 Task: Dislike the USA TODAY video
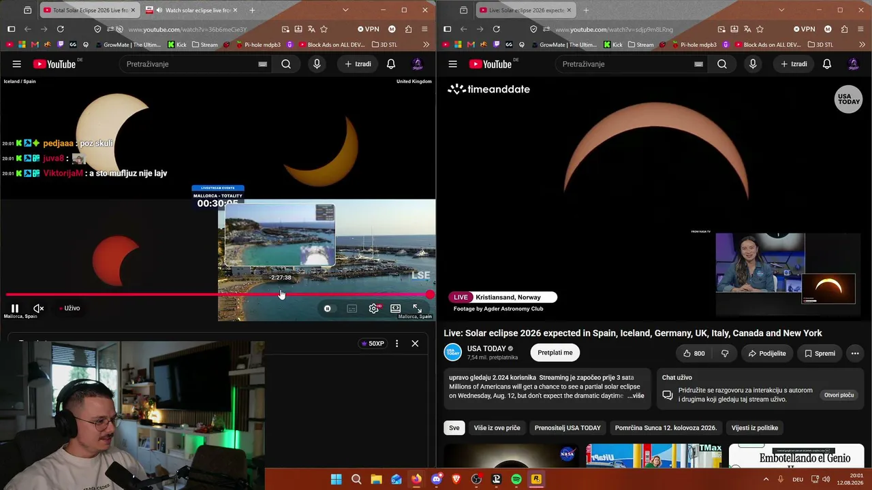click(x=725, y=353)
